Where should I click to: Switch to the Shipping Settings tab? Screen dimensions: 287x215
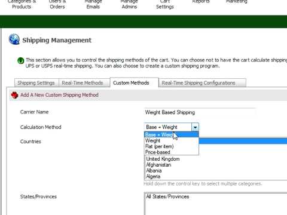pyautogui.click(x=36, y=83)
